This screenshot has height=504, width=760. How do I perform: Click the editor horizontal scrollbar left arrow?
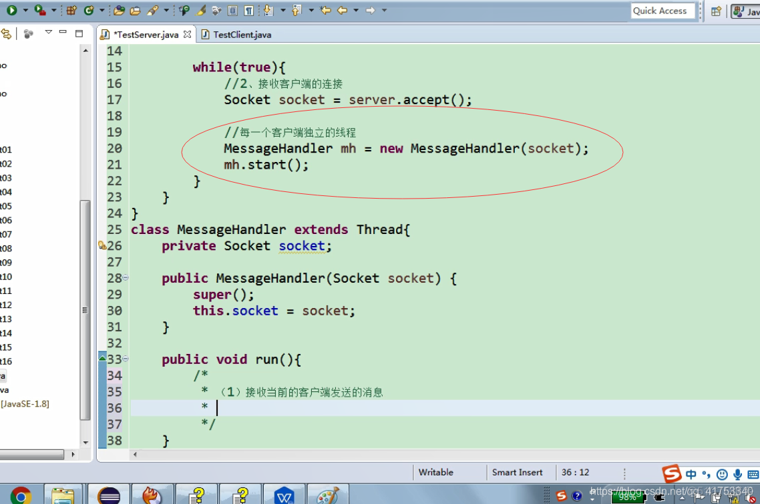(x=135, y=455)
